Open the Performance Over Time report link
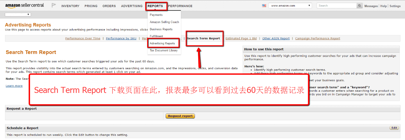 [83, 38]
